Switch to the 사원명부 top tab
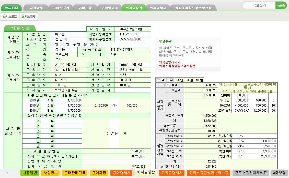Screen dimensions: 289x178 click(x=36, y=8)
